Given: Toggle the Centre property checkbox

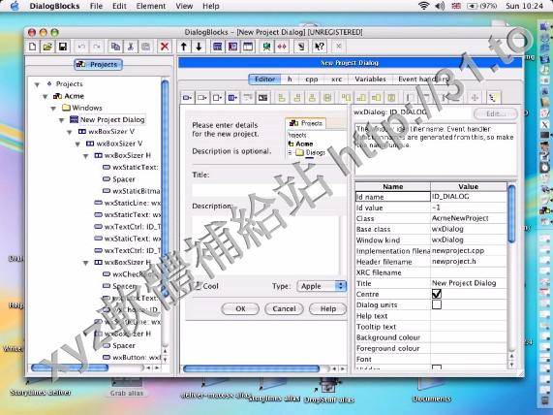Looking at the screenshot, I should 437,294.
